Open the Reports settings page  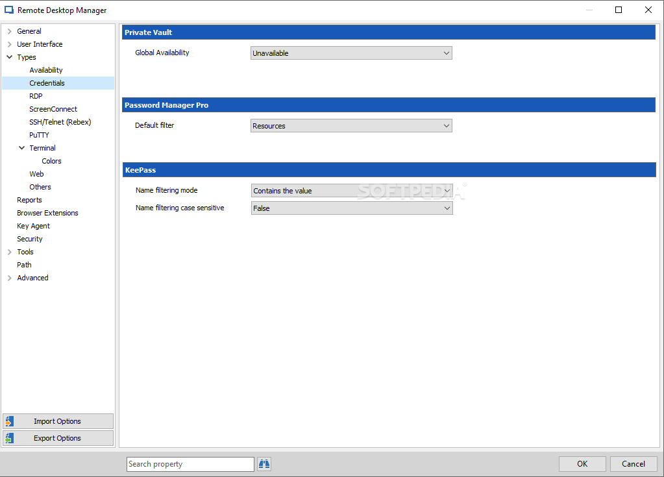29,200
